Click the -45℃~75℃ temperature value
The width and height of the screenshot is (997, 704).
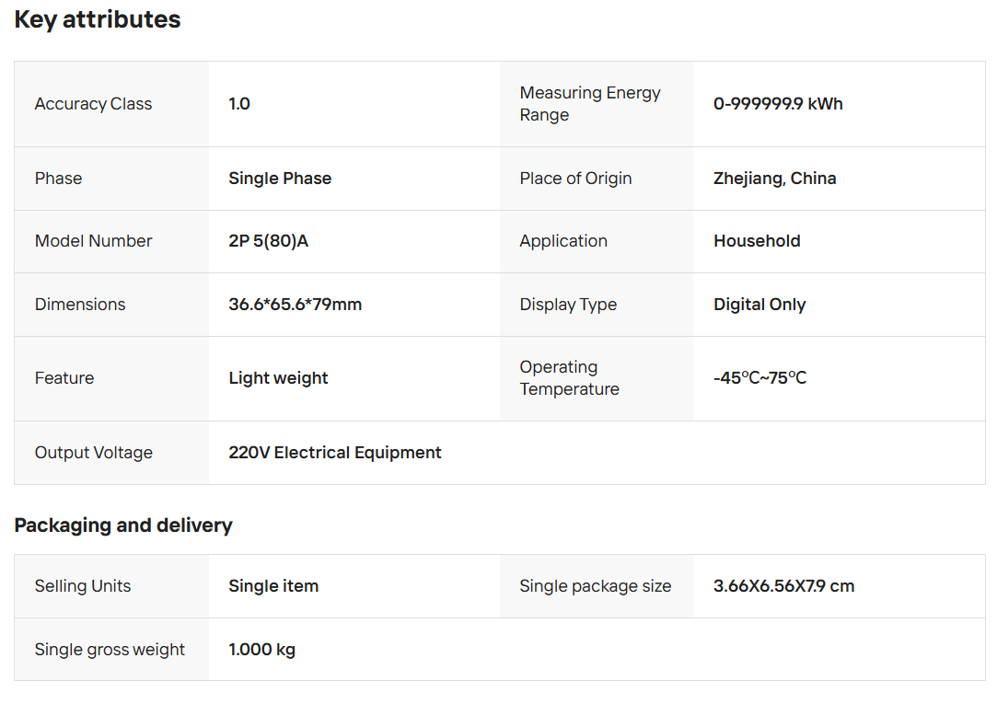coord(759,378)
